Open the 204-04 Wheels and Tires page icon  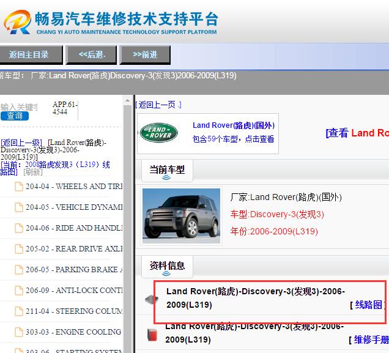coord(19,187)
